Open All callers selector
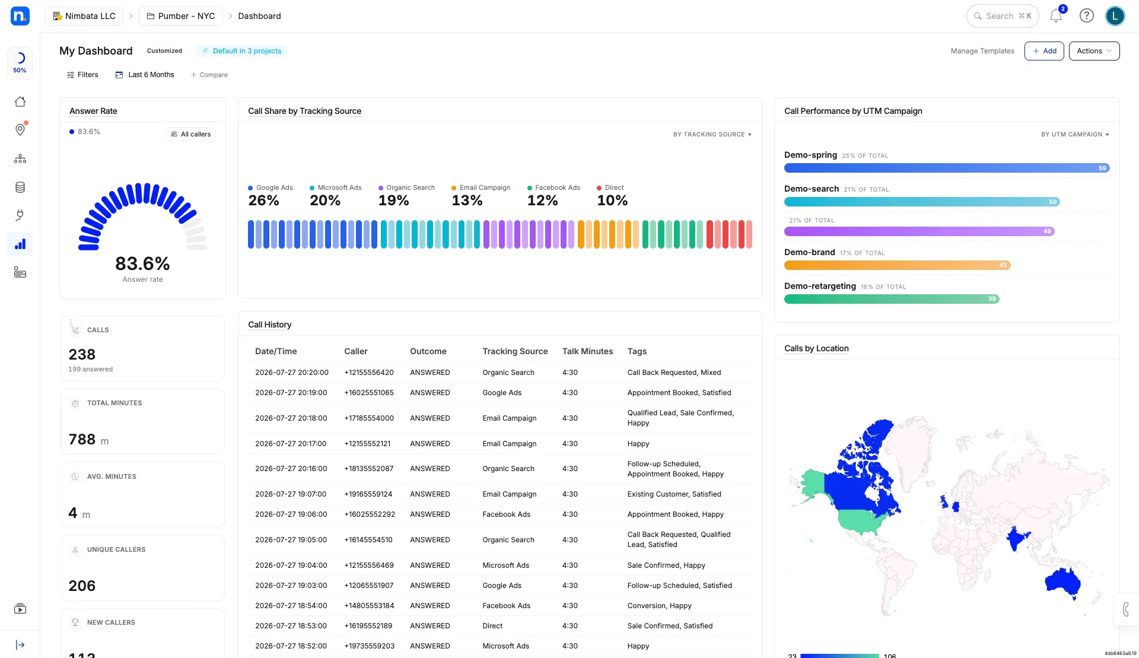The image size is (1139, 658). click(x=191, y=134)
